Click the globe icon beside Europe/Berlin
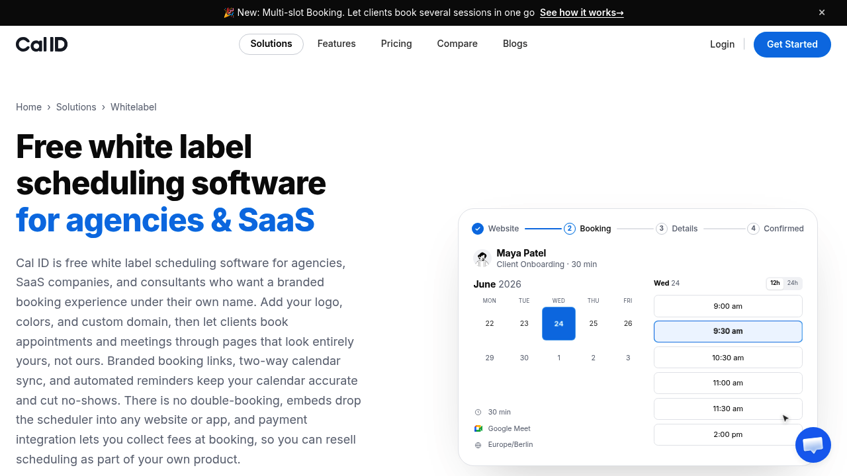Image resolution: width=847 pixels, height=476 pixels. click(478, 445)
